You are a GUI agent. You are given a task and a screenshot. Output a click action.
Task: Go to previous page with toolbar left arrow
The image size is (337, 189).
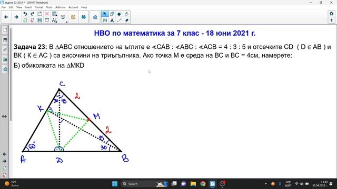(x=6, y=17)
